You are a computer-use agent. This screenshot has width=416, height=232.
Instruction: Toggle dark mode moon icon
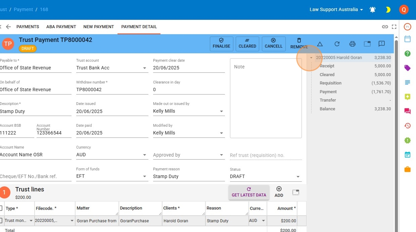(388, 10)
